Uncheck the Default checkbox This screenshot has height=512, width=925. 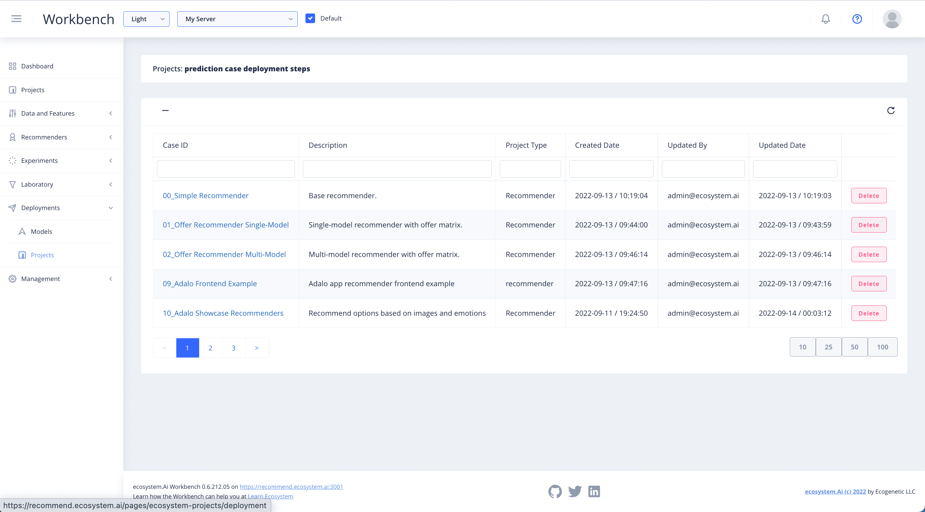point(310,18)
